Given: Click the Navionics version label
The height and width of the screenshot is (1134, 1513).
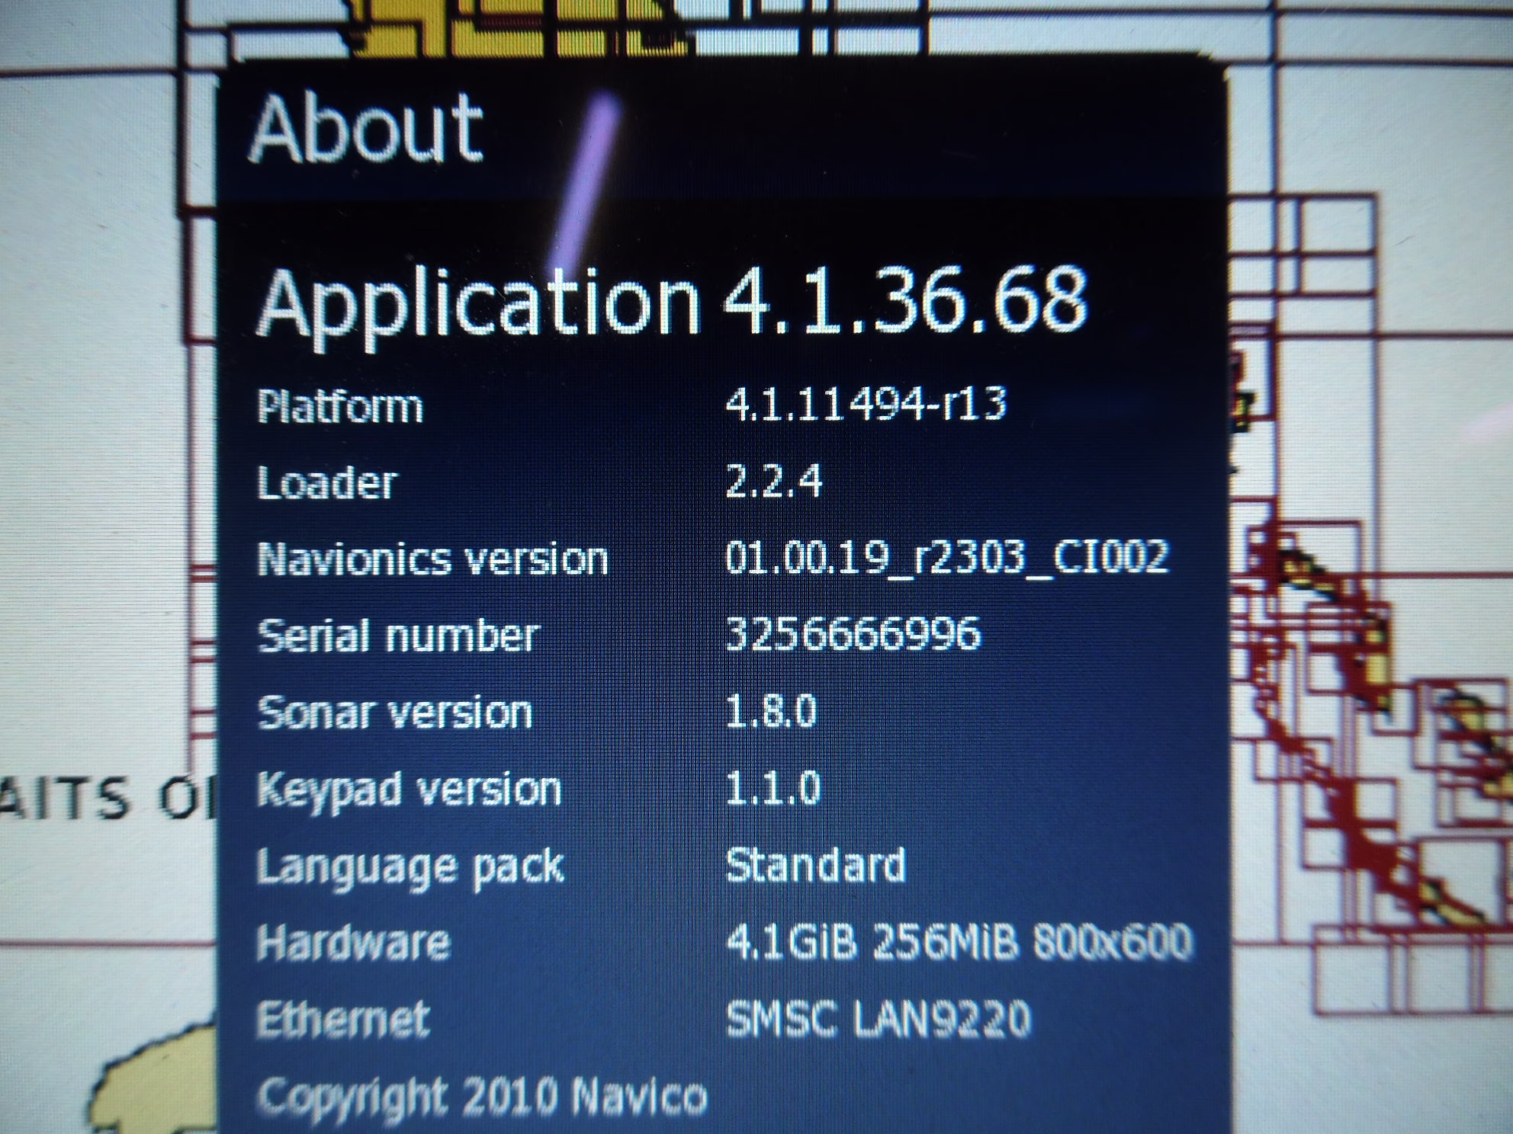Looking at the screenshot, I should pyautogui.click(x=432, y=559).
